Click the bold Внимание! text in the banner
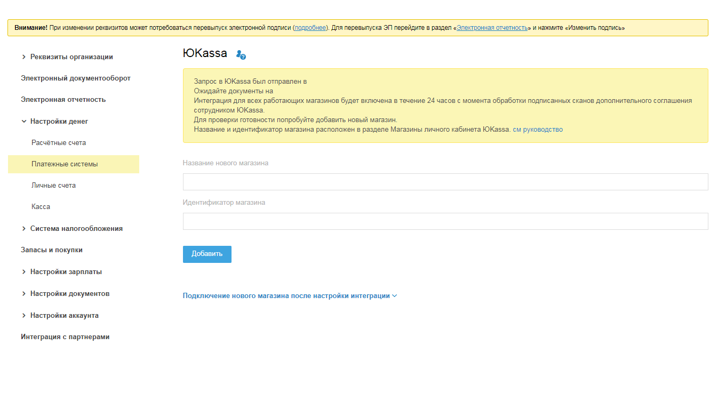718x409 pixels. pyautogui.click(x=31, y=28)
